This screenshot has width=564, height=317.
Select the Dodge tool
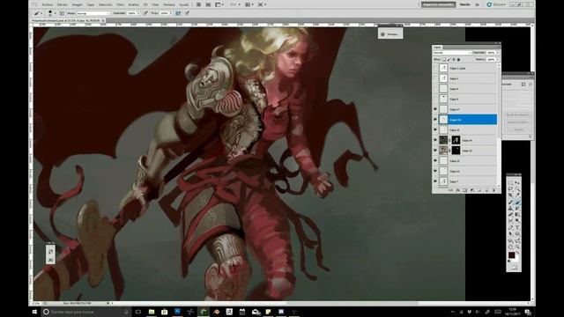pyautogui.click(x=517, y=221)
